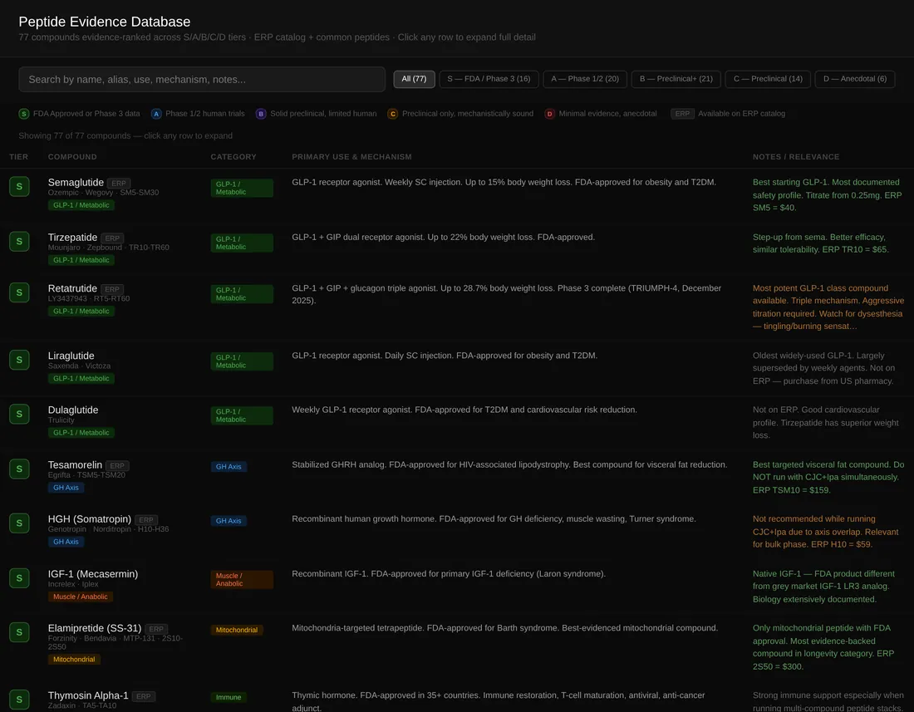Click the S tier badge for Dulaglutide
Screen dimensions: 914x712
19,414
